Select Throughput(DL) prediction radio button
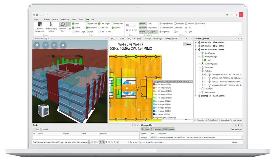 pyautogui.click(x=205, y=75)
